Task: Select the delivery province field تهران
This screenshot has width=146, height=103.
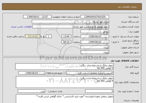Action: pos(95,47)
